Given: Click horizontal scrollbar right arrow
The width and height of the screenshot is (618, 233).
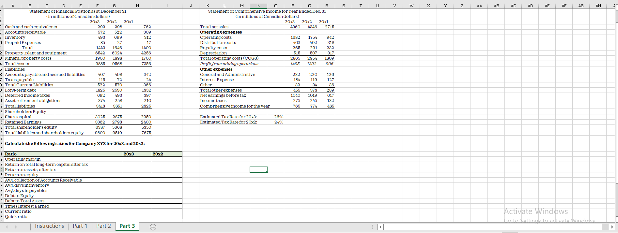Looking at the screenshot, I should [612, 227].
